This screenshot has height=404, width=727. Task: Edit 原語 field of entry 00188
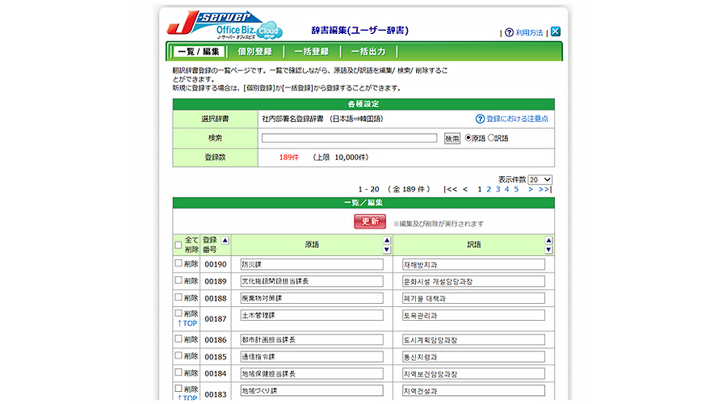click(x=312, y=298)
